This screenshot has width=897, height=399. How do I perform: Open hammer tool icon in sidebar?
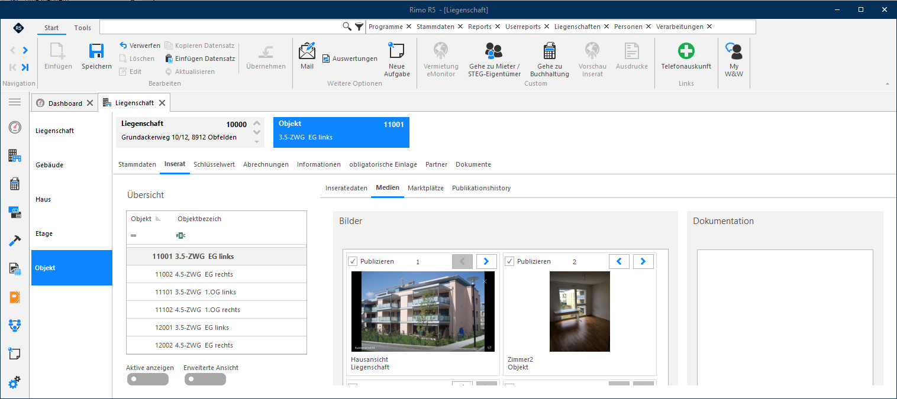tap(15, 241)
